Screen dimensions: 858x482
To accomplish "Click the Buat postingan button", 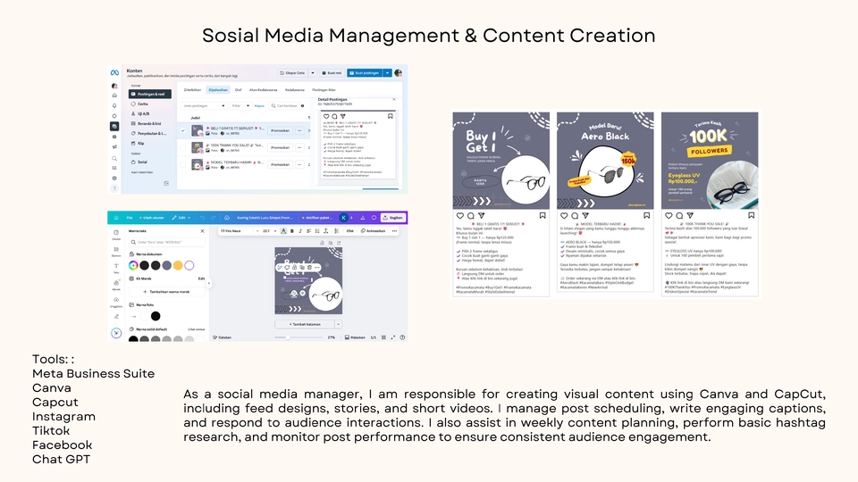I will pyautogui.click(x=366, y=73).
